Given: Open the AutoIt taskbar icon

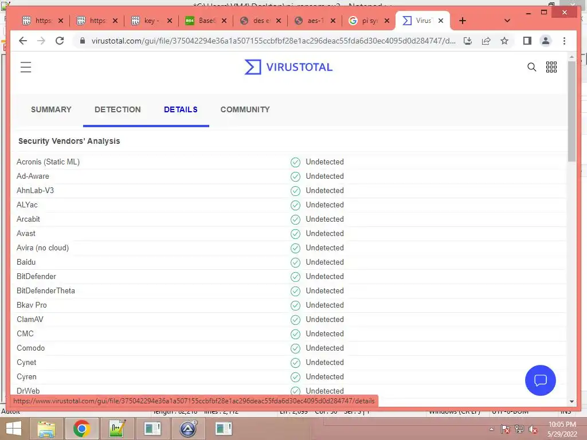Looking at the screenshot, I should point(188,429).
